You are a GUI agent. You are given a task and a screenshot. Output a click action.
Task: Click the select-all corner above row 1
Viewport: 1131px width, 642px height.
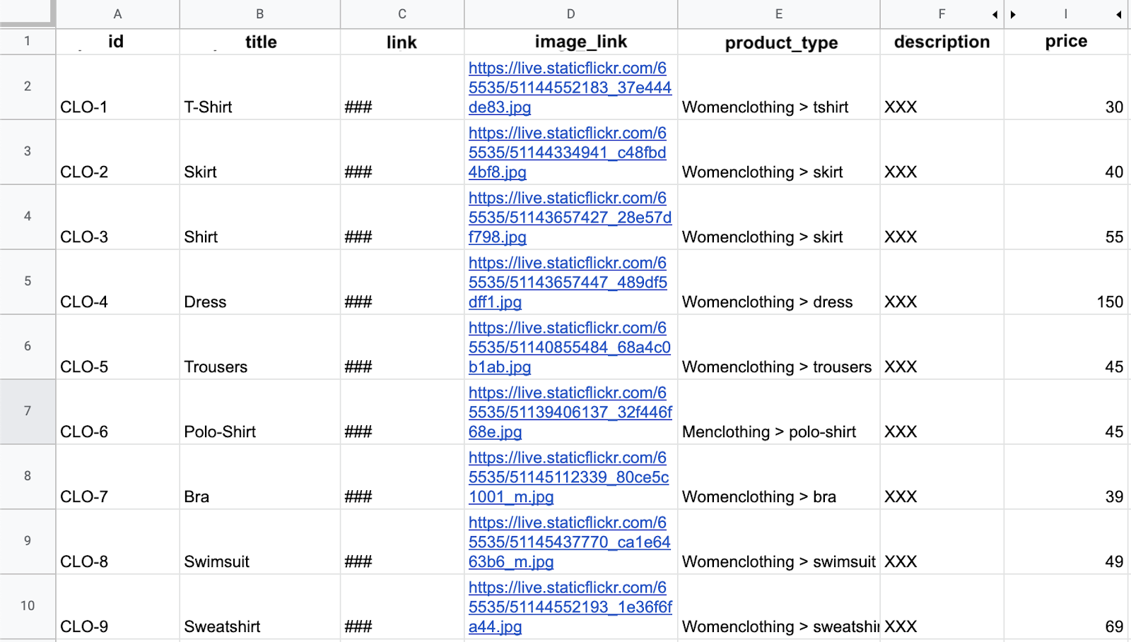click(27, 12)
